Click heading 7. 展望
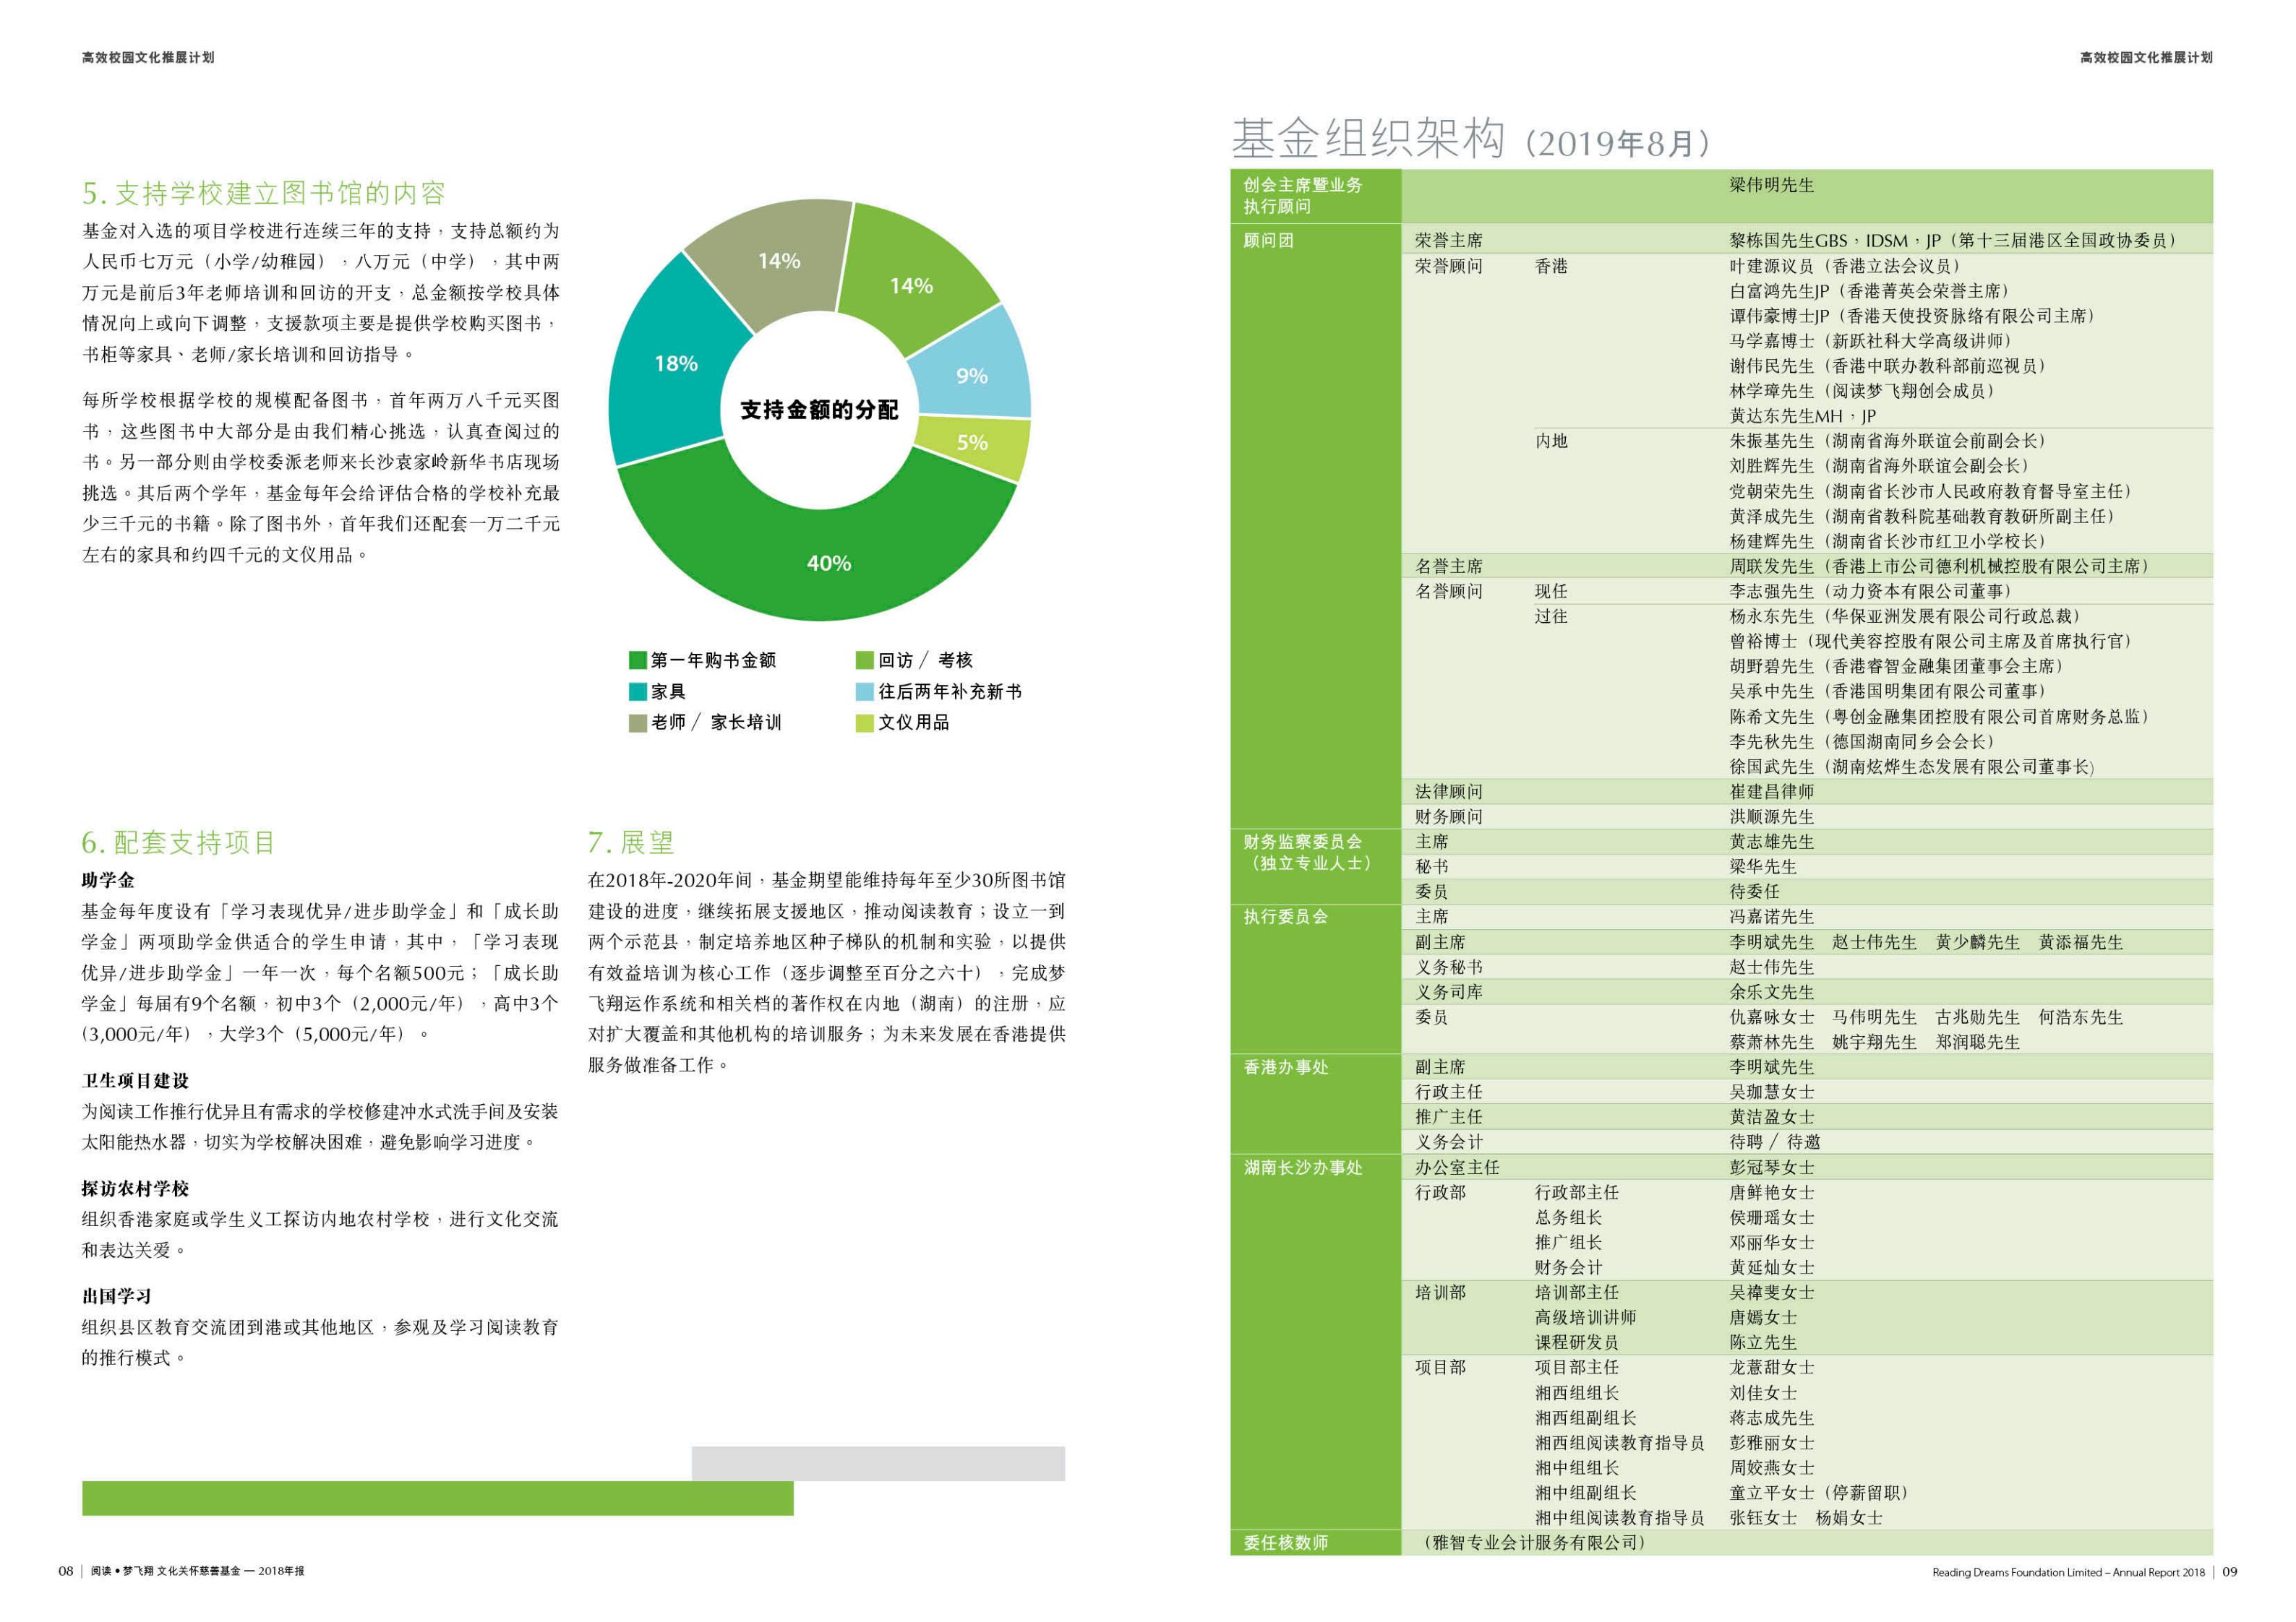This screenshot has height=1622, width=2296. pos(631,842)
